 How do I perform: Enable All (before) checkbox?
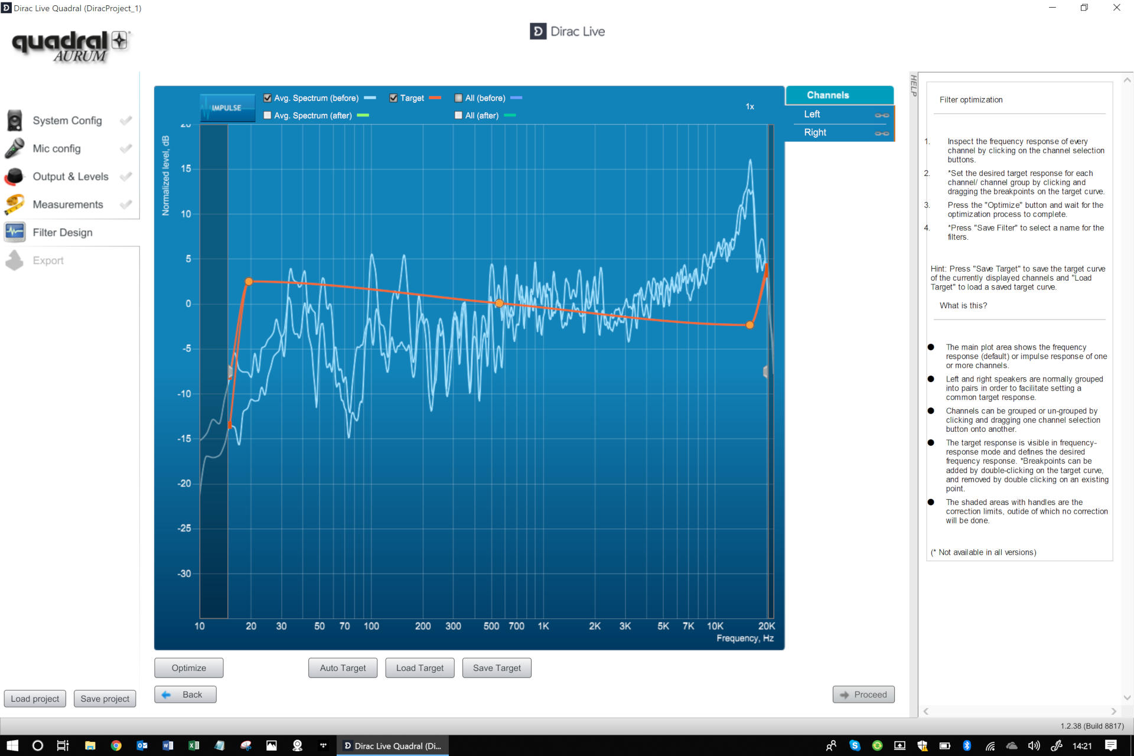[458, 98]
